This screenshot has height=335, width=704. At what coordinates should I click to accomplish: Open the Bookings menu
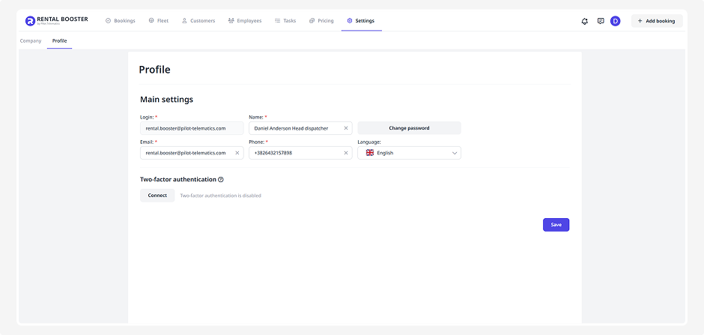click(120, 21)
